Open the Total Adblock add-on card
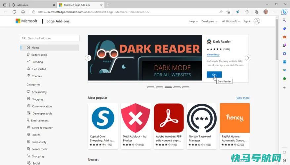 (x=136, y=126)
